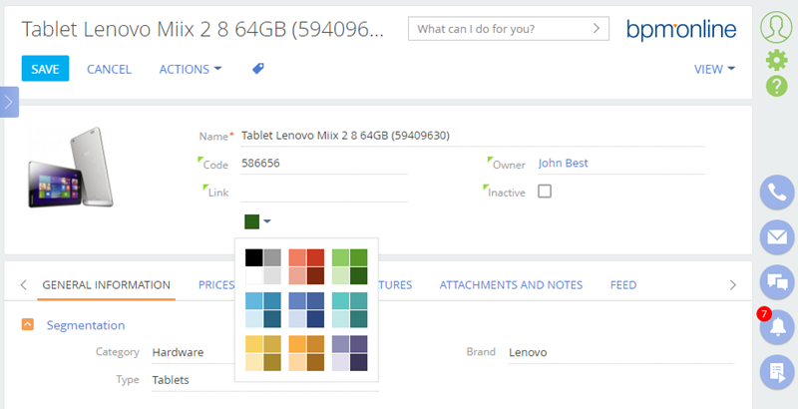Open system designer gear icon

(776, 60)
